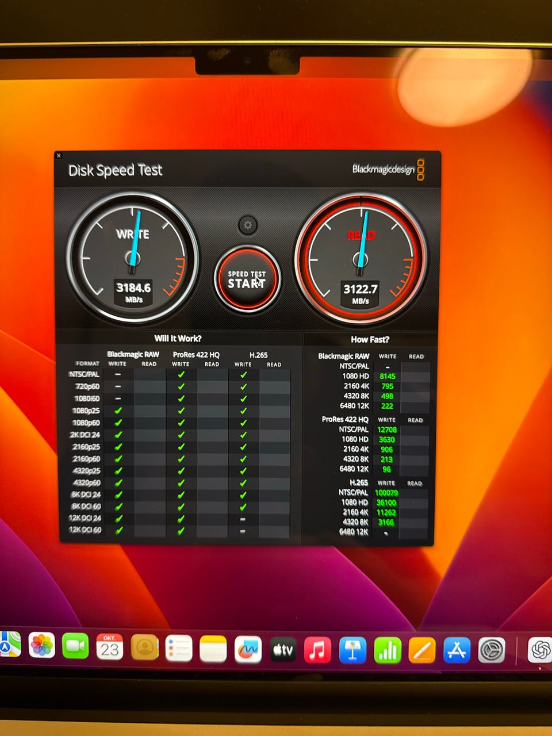The width and height of the screenshot is (552, 736).
Task: Click H.265 write checkmark in 8K DCI 60 row
Action: (x=243, y=507)
